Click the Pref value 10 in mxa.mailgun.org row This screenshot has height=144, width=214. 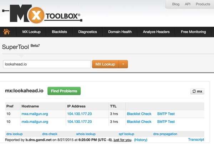tap(8, 114)
